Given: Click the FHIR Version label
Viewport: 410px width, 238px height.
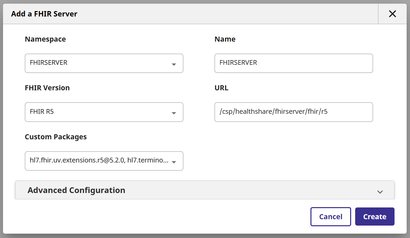Looking at the screenshot, I should [47, 88].
